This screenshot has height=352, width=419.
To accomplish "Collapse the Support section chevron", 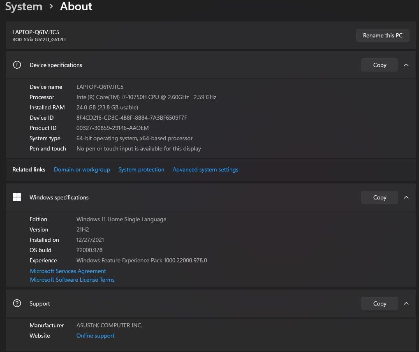I will [406, 303].
